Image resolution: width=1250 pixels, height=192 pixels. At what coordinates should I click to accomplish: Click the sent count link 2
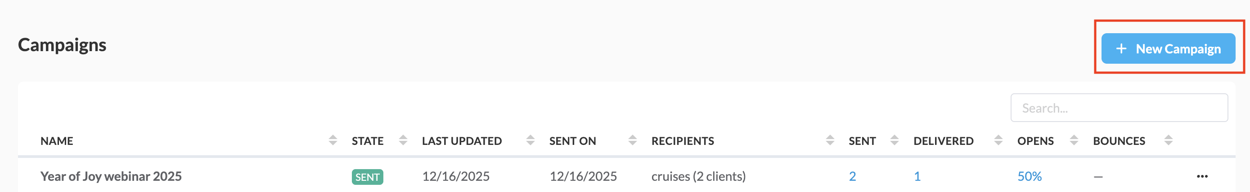coord(852,177)
